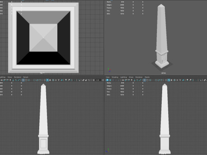Click Isolate Select in bottom-right viewport toolbar

point(201,80)
